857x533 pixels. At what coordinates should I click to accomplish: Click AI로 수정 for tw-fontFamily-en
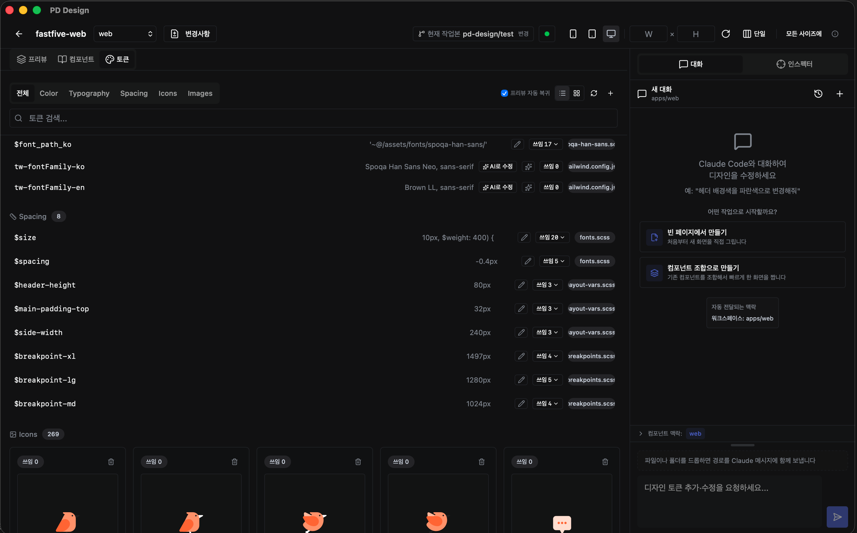[x=498, y=187]
